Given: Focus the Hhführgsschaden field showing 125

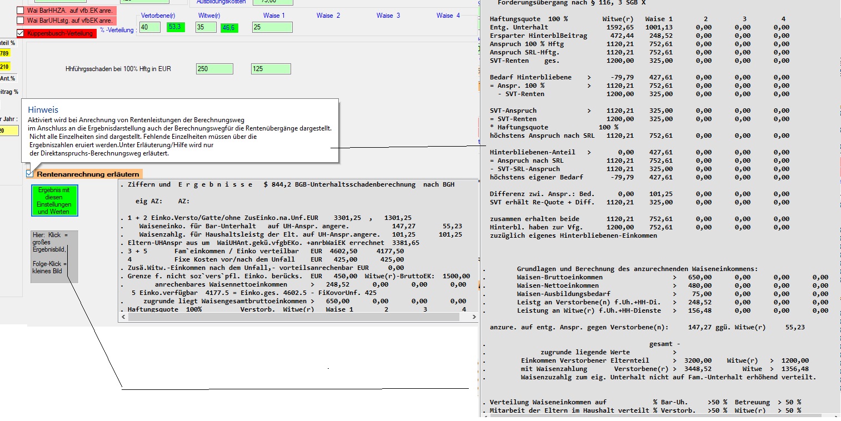Looking at the screenshot, I should pyautogui.click(x=270, y=68).
